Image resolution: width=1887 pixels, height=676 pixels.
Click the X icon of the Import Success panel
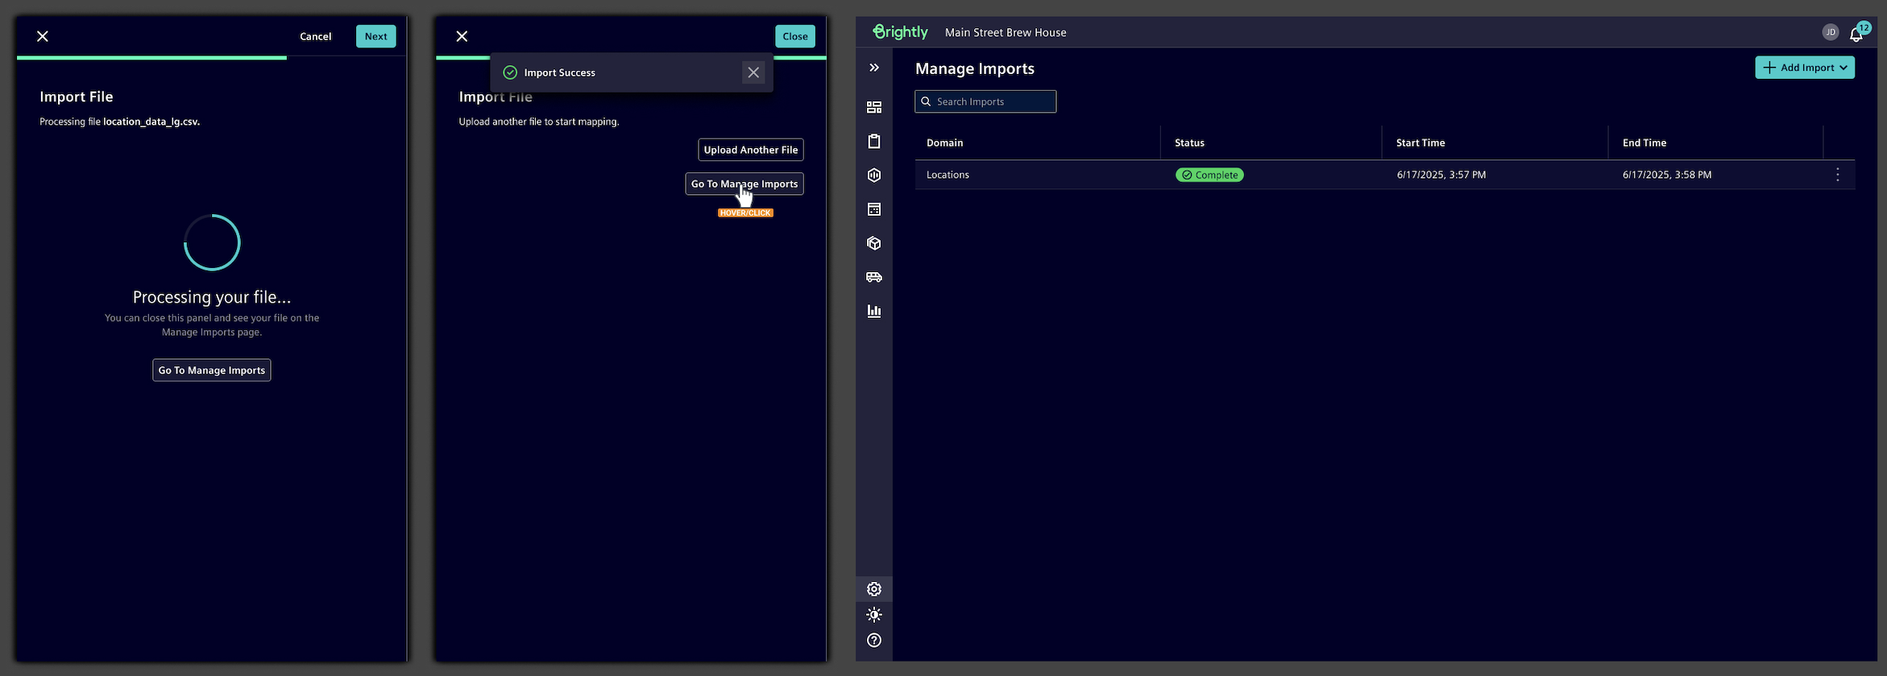462,36
